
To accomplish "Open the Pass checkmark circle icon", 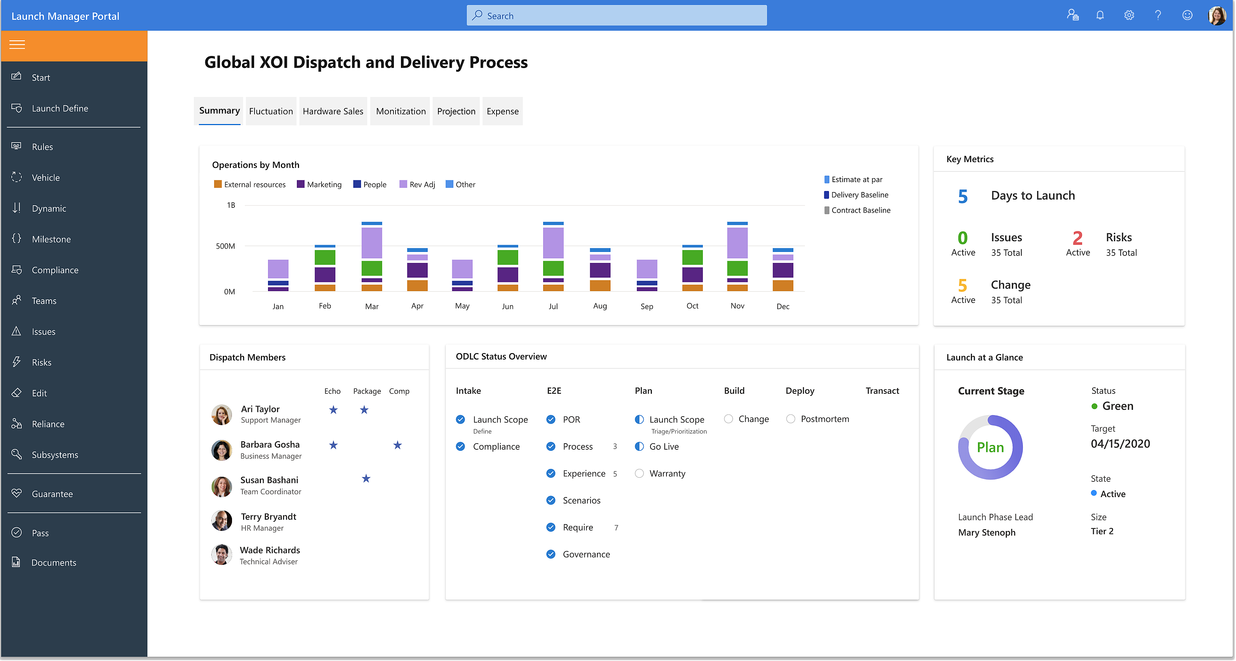I will [x=16, y=532].
